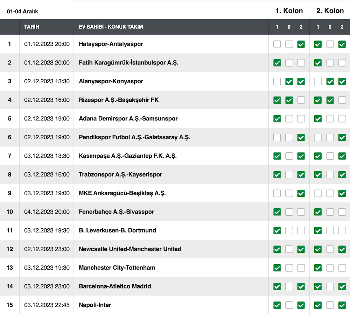Uncheck 2. Kolon option 2 for Newcastle United-Manchester United
Viewport: 350px width, 314px height.
point(342,249)
